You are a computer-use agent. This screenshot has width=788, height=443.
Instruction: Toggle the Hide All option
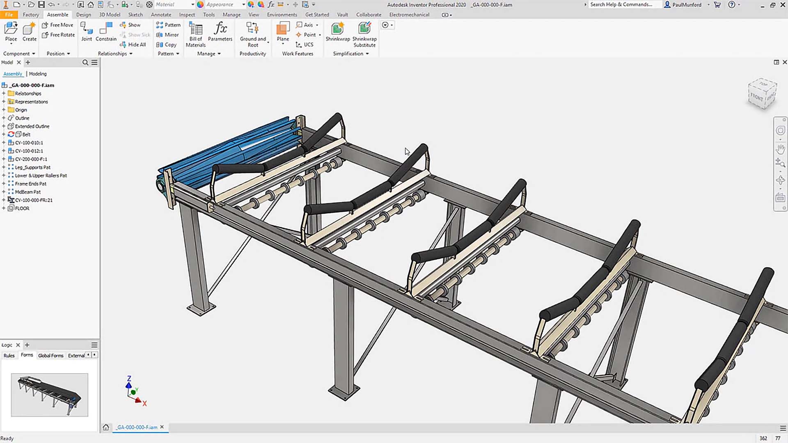point(134,45)
